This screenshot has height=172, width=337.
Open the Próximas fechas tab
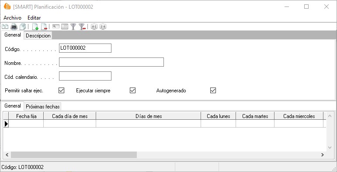coord(42,106)
